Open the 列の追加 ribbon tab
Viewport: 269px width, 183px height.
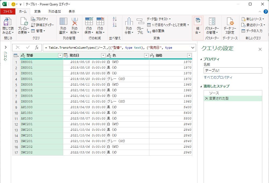(x=54, y=12)
